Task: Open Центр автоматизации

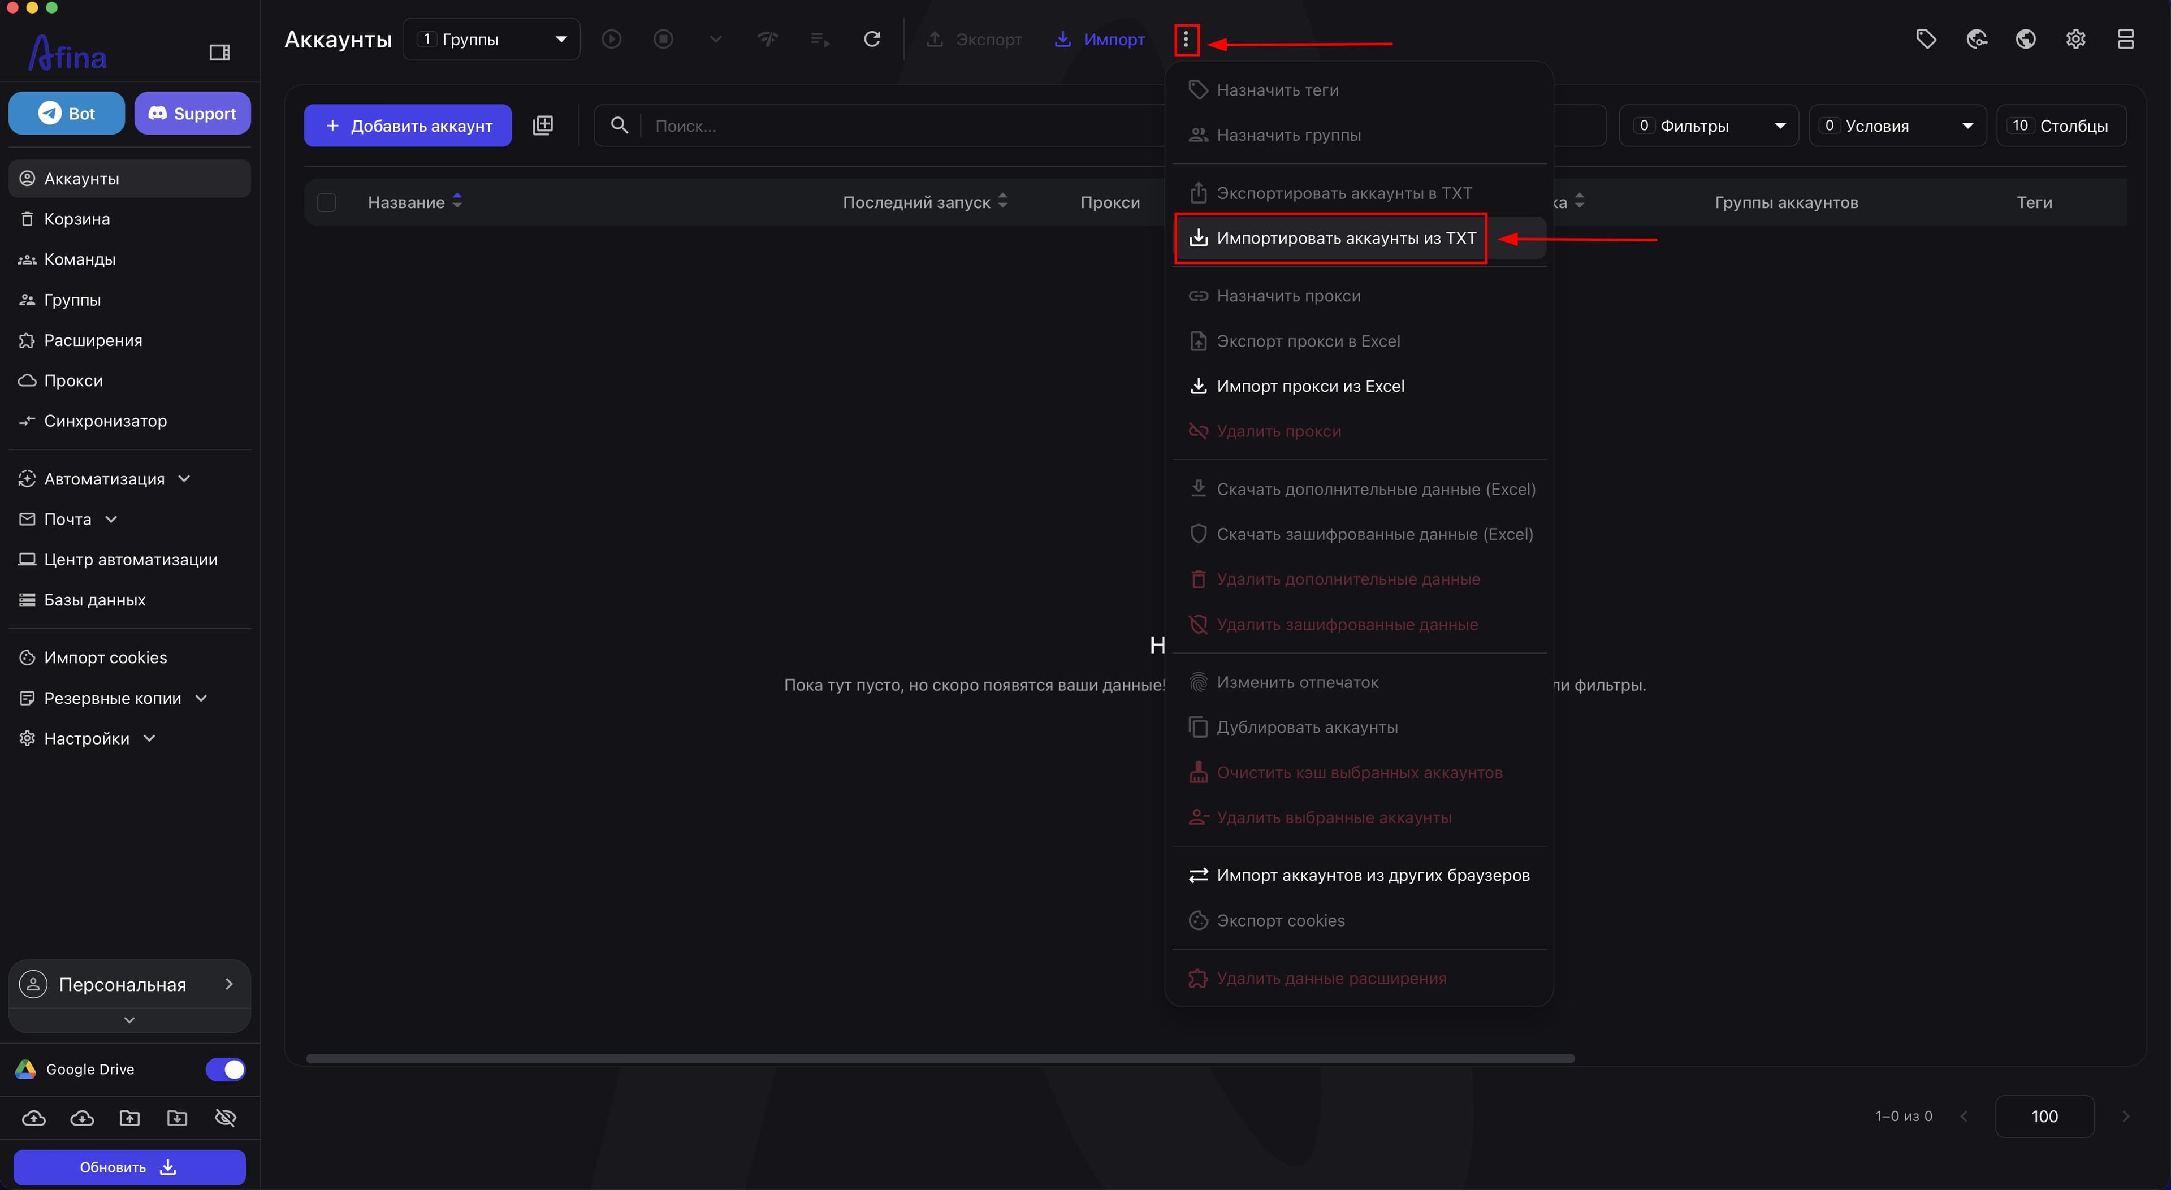Action: (x=130, y=560)
